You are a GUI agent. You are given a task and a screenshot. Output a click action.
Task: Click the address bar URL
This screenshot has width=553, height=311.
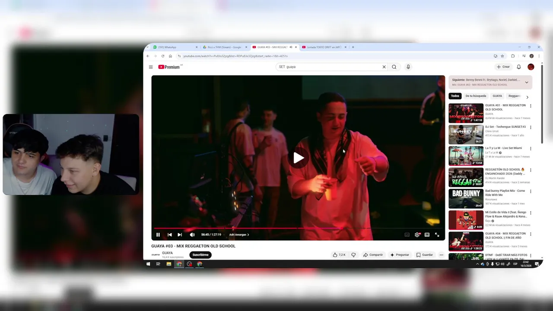(x=235, y=56)
